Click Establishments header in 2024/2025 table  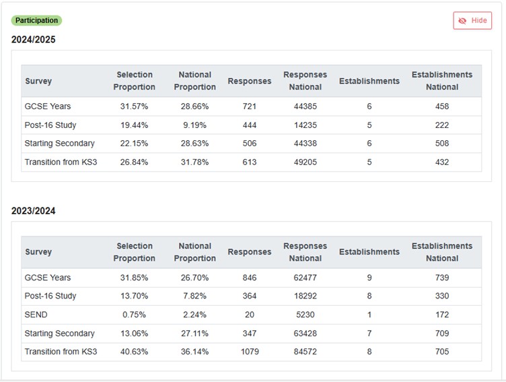pyautogui.click(x=369, y=81)
